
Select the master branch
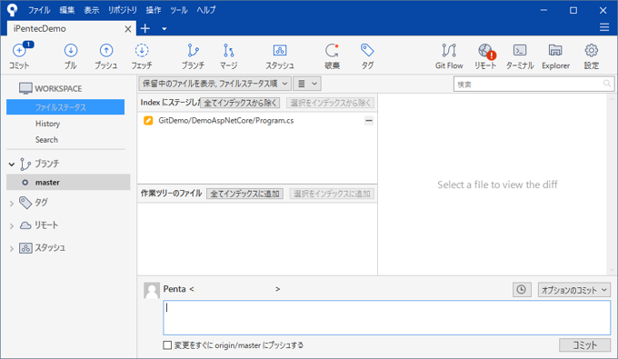coord(68,182)
